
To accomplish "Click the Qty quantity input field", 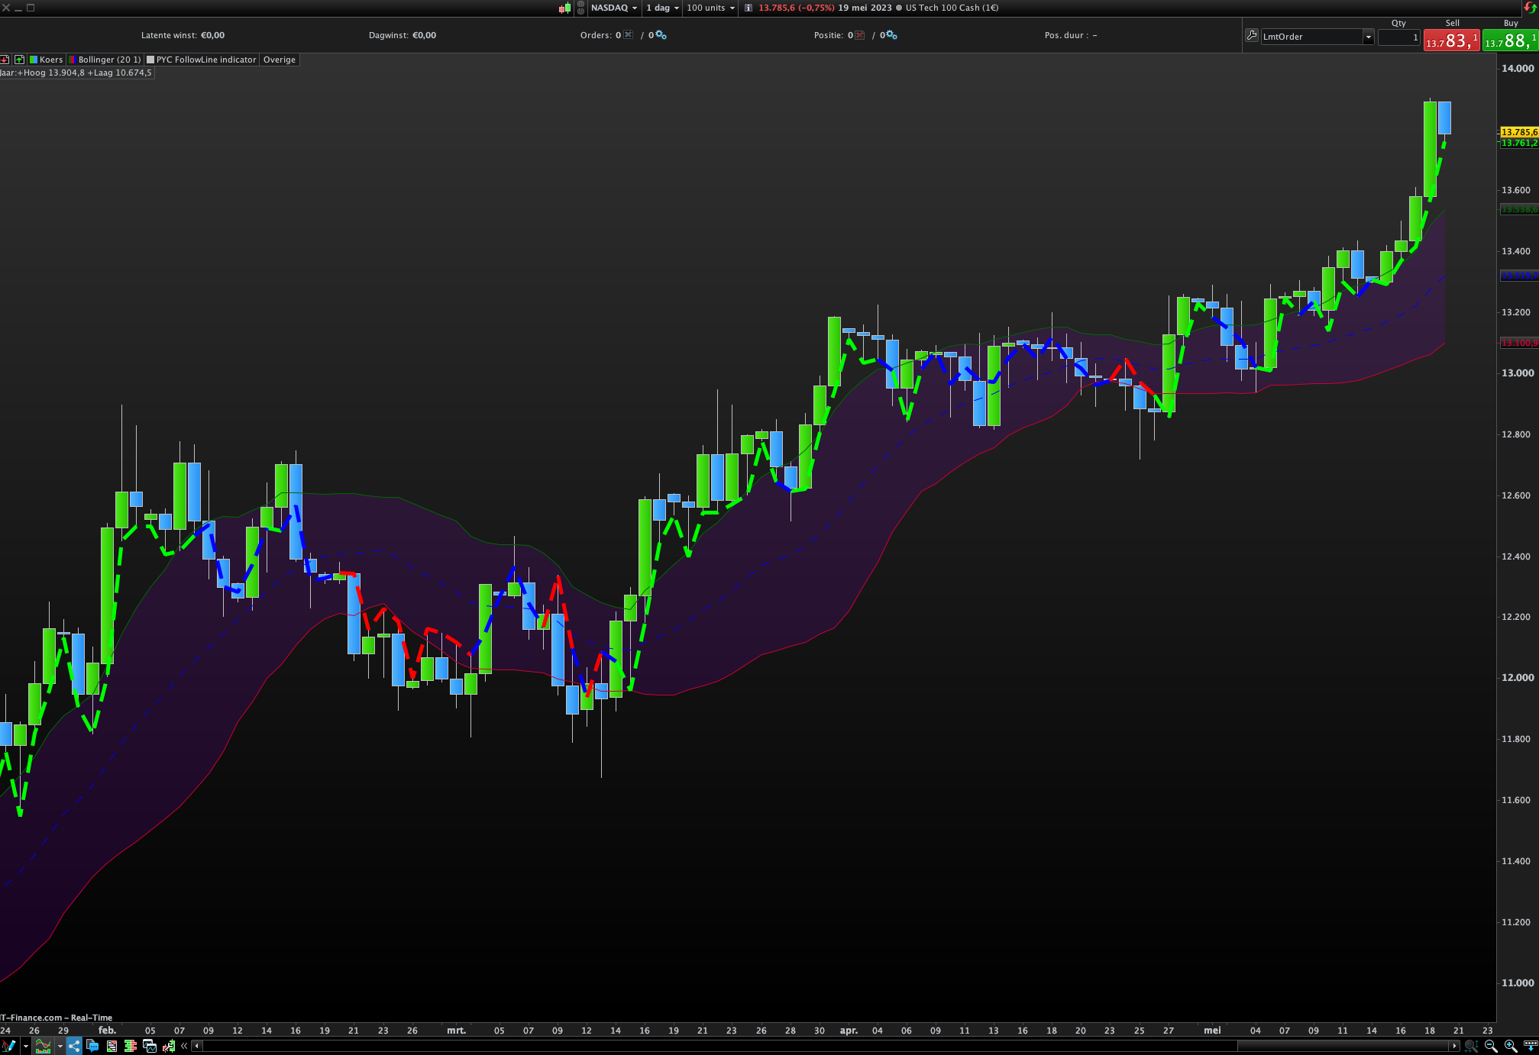I will point(1398,37).
